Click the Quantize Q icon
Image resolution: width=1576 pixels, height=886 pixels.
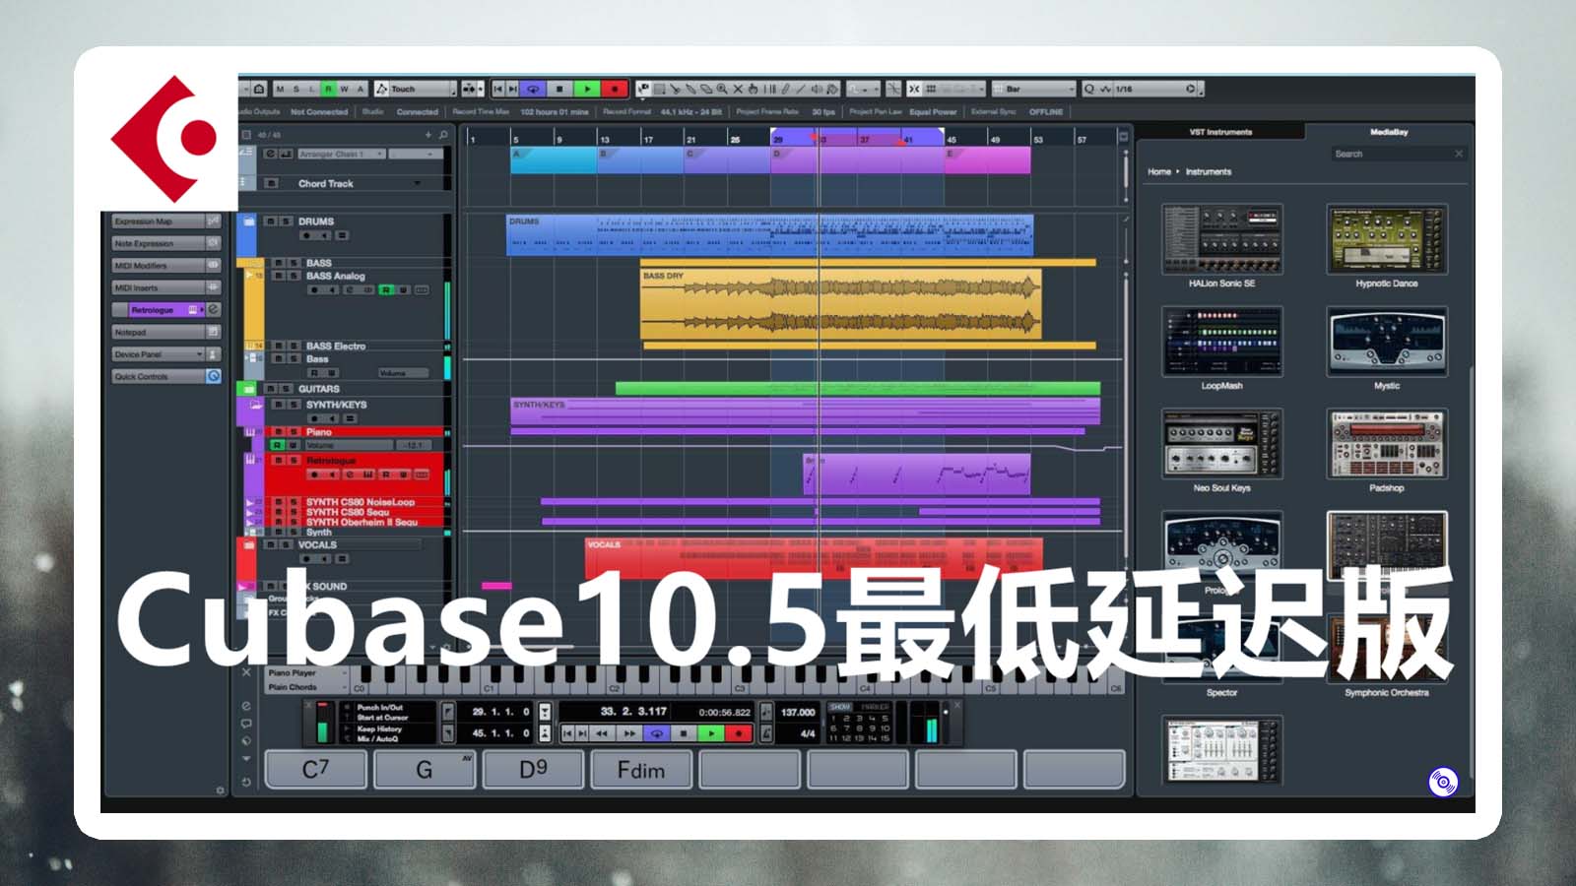(1088, 89)
